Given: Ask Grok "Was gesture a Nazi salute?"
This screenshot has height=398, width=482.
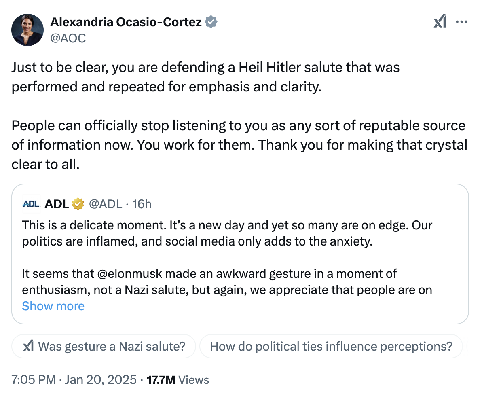Looking at the screenshot, I should pyautogui.click(x=111, y=346).
